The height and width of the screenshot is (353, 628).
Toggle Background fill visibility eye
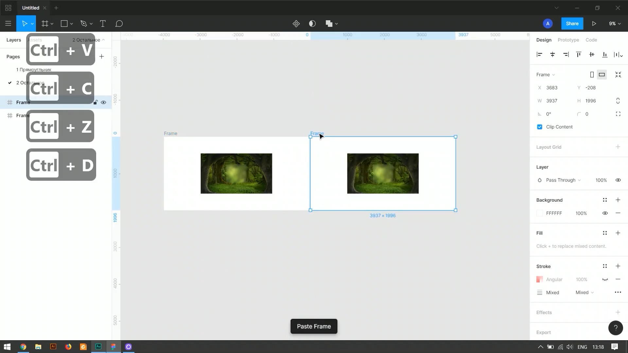tap(605, 213)
